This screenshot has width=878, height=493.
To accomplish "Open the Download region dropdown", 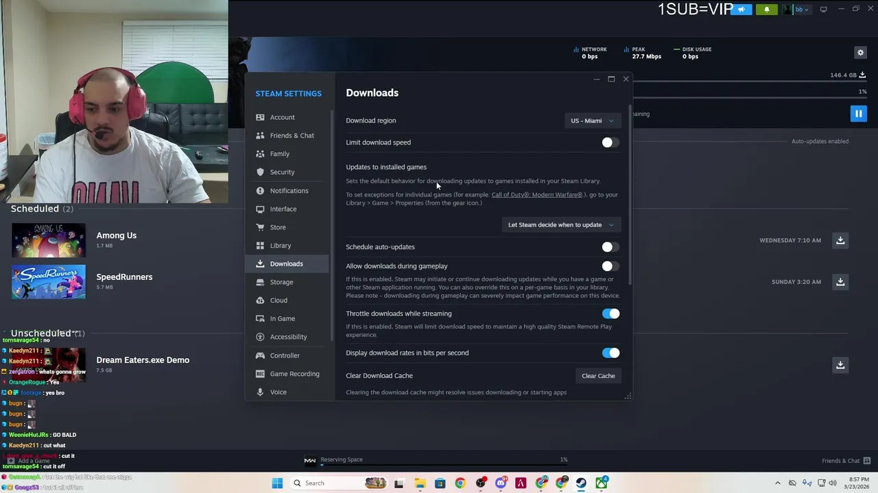I will 592,121.
